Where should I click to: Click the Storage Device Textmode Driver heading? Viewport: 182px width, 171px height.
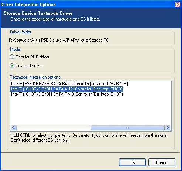[38, 13]
